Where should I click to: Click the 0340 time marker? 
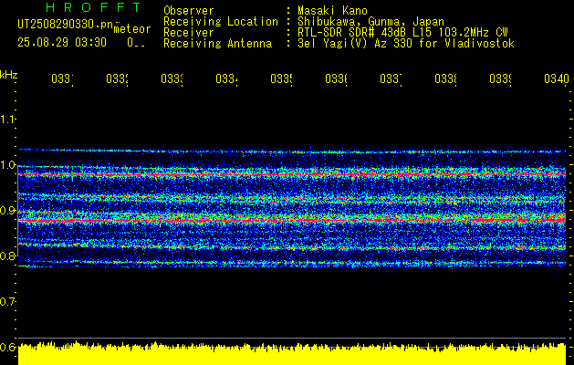click(557, 79)
